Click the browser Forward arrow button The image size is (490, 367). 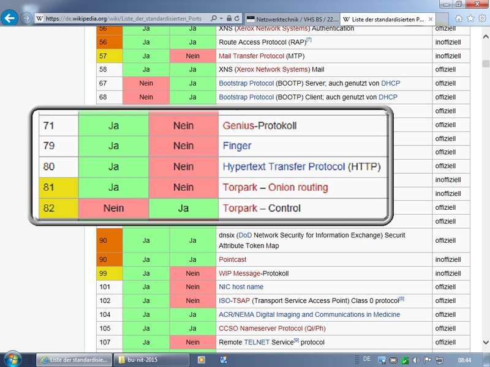click(26, 18)
